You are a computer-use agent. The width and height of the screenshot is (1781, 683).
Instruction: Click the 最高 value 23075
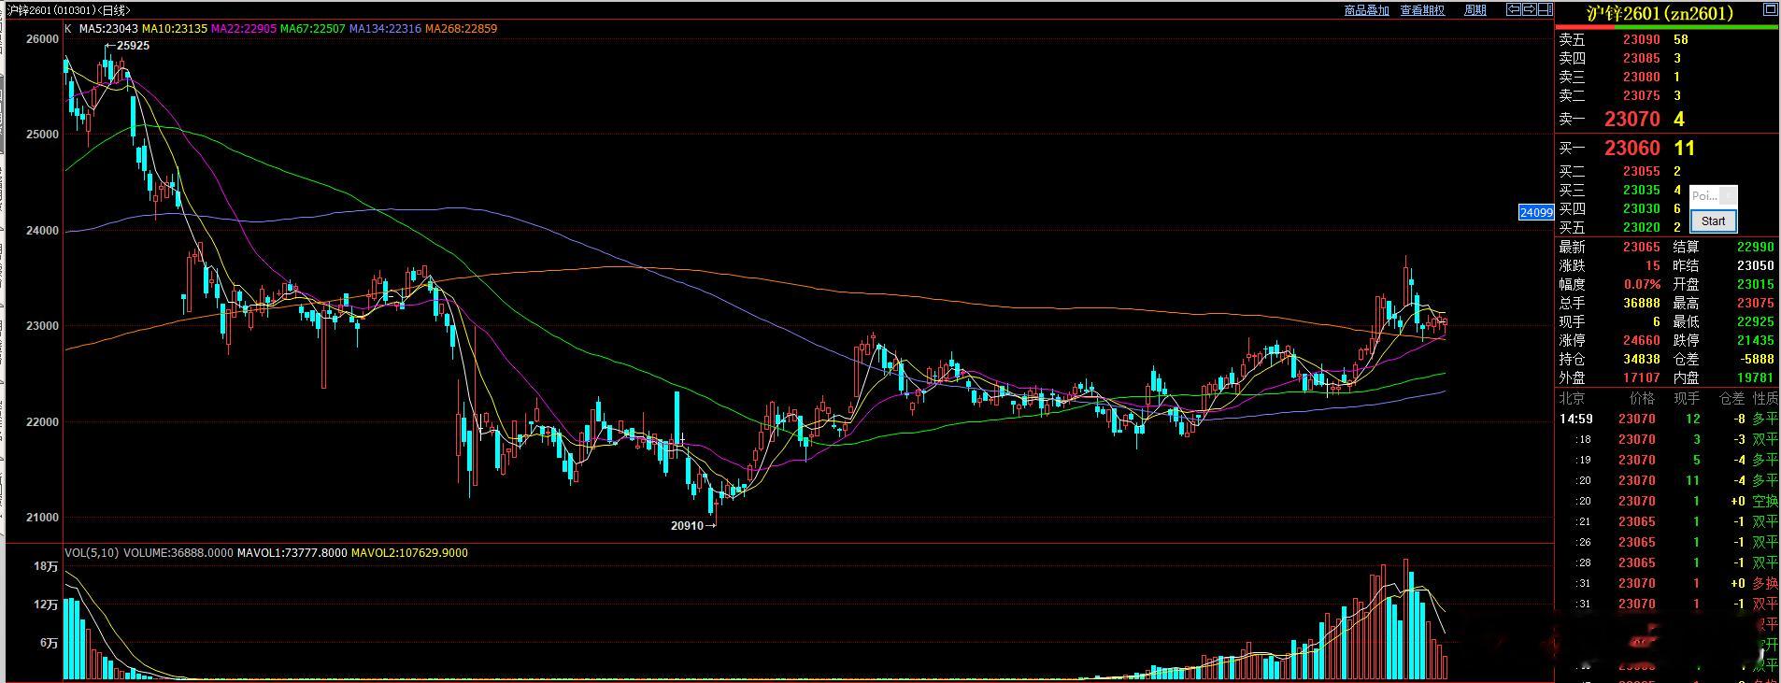[1756, 303]
